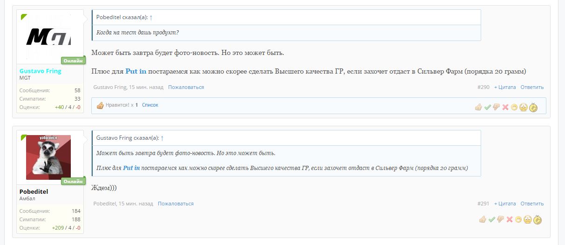Add post #290 to multi-quote "+ Цитата"
Screen dimensions: 565x245
(505, 87)
